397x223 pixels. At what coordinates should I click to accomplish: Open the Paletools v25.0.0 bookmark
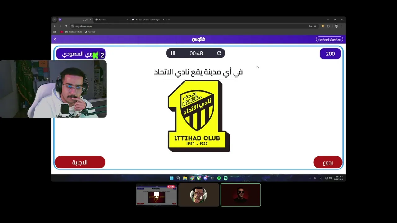coord(74,32)
